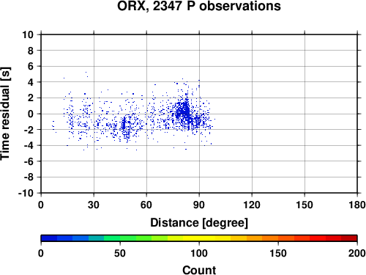Click the 'Time residual [s]' axis label
Image resolution: width=366 pixels, height=275 pixels.
[x=5, y=114]
